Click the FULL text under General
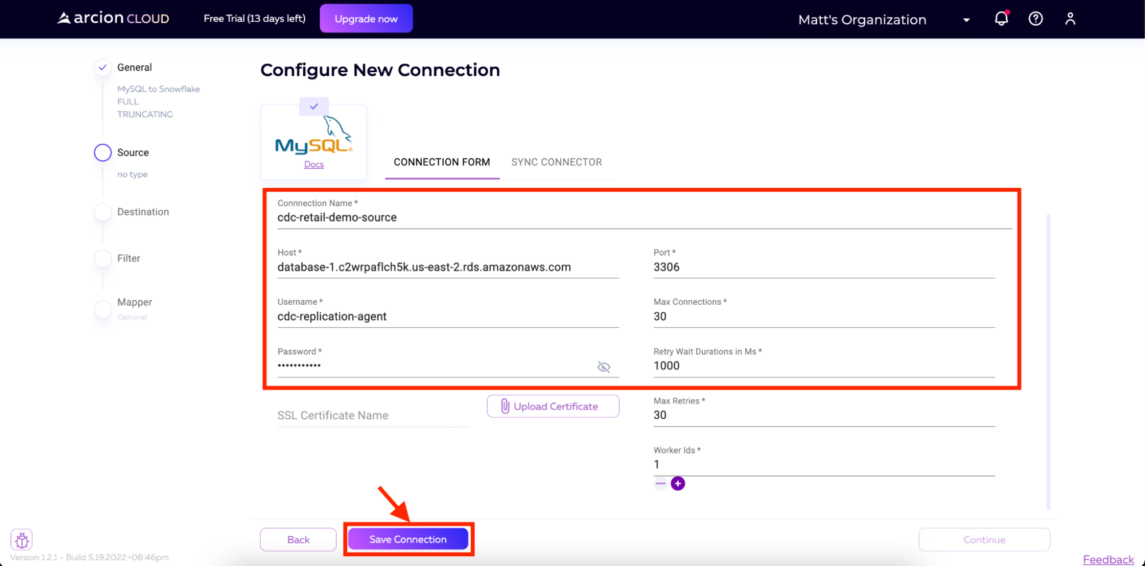This screenshot has width=1145, height=566. [128, 101]
